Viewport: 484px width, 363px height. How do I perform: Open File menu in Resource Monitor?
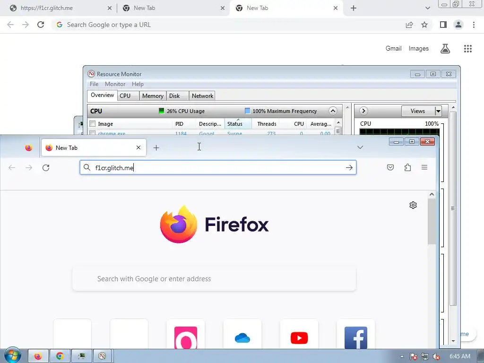click(x=94, y=84)
